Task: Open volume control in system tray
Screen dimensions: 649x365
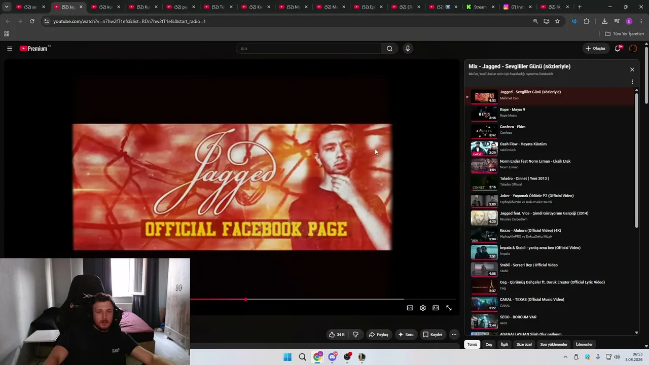Action: coord(617,357)
